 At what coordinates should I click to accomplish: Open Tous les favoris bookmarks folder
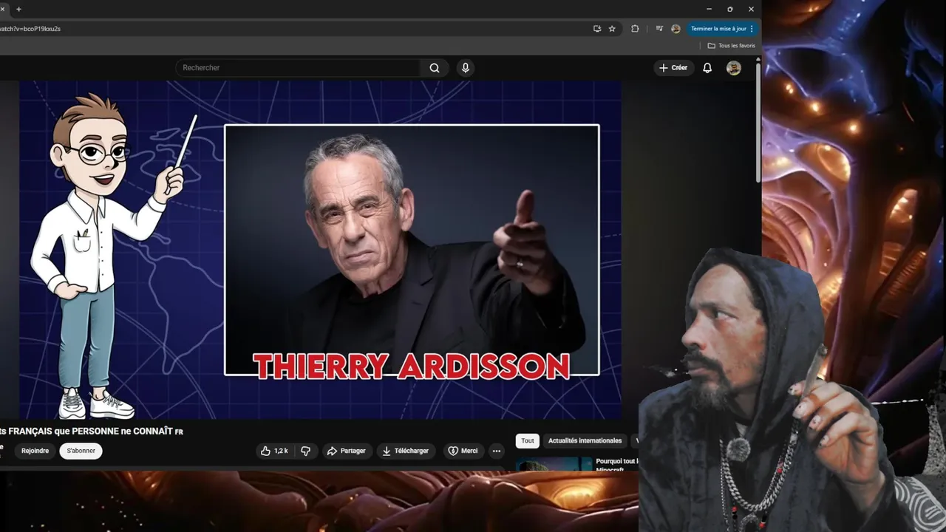tap(732, 46)
